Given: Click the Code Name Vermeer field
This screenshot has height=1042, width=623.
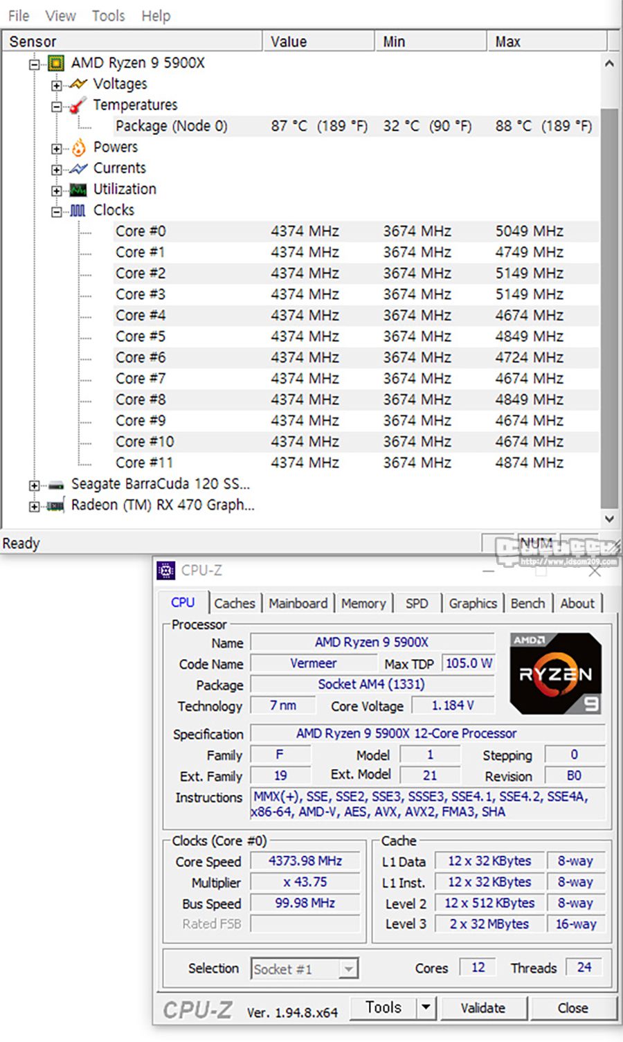Looking at the screenshot, I should pos(314,663).
